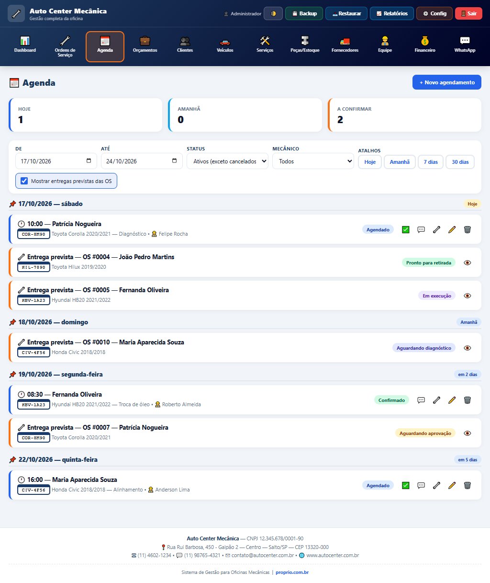Delete Patrícia Nogueira's 10:00 appointment via trash icon
Screen dimensions: 490x583
[468, 229]
